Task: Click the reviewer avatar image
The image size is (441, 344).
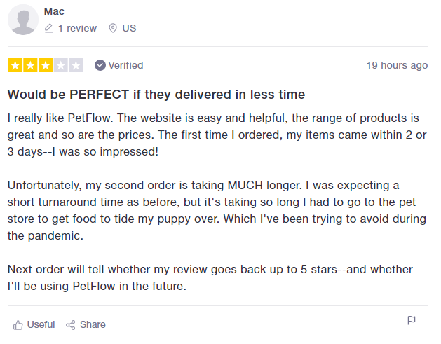Action: pos(23,20)
